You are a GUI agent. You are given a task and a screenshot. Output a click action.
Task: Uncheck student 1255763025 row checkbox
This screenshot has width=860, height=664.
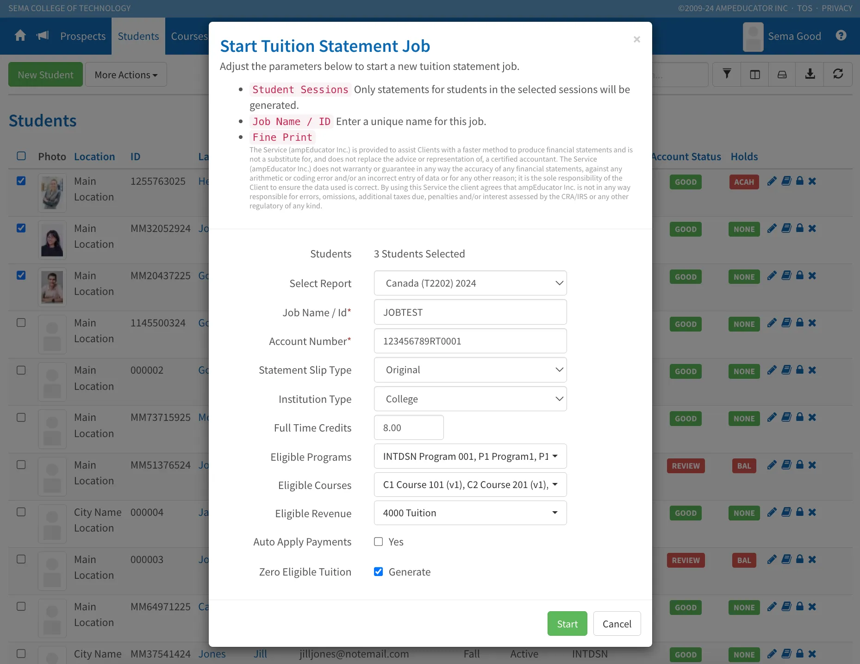tap(21, 181)
